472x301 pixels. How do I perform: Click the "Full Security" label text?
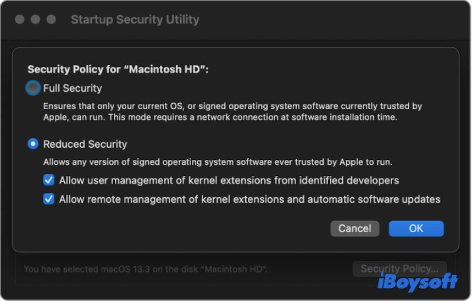[73, 88]
